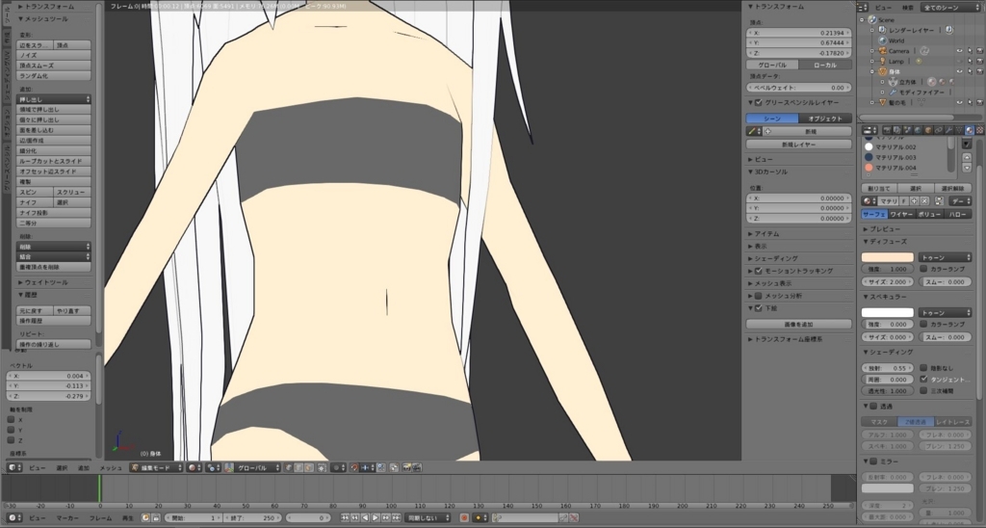Viewport: 986px width, 528px height.
Task: Open the フレーム menu in timeline
Action: [100, 518]
